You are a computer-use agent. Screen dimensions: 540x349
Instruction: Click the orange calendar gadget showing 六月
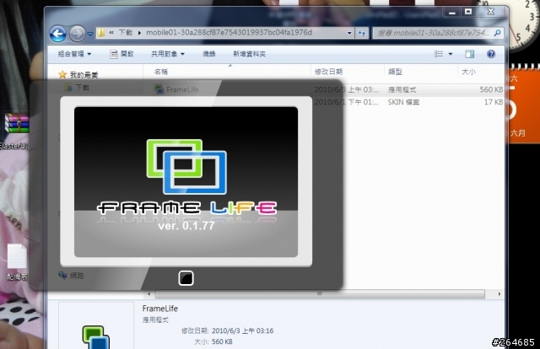pyautogui.click(x=524, y=103)
